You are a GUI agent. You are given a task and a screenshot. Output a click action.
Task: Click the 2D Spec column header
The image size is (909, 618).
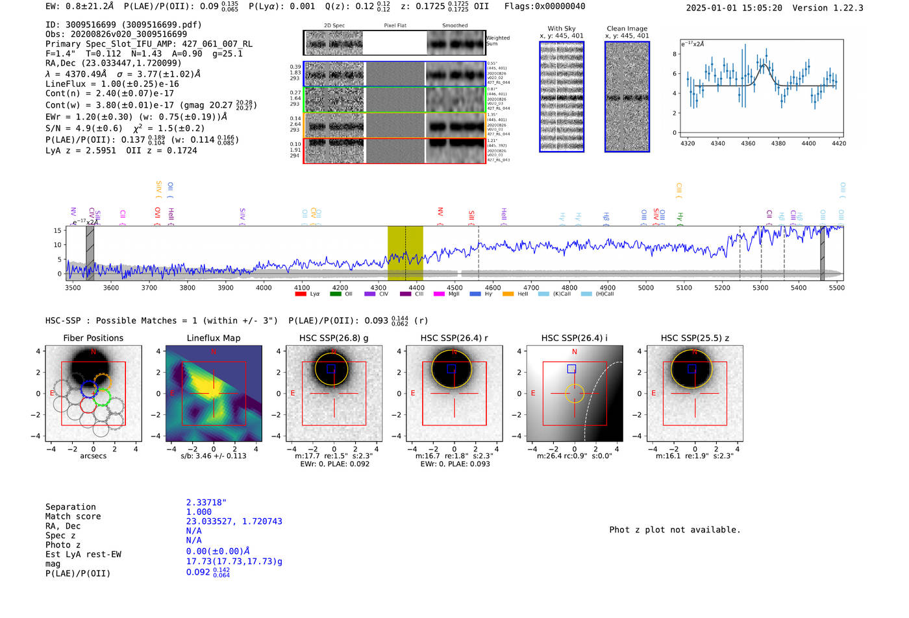coord(334,26)
